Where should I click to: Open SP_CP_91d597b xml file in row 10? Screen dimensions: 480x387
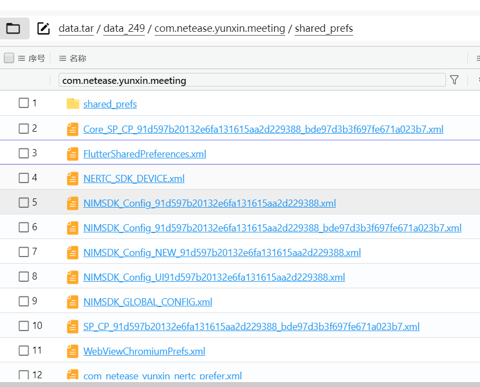[x=251, y=327]
